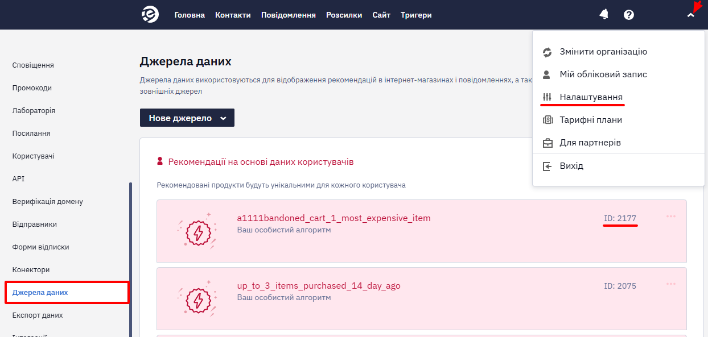Click the Вихід logout icon
This screenshot has height=337, width=708.
coord(548,166)
